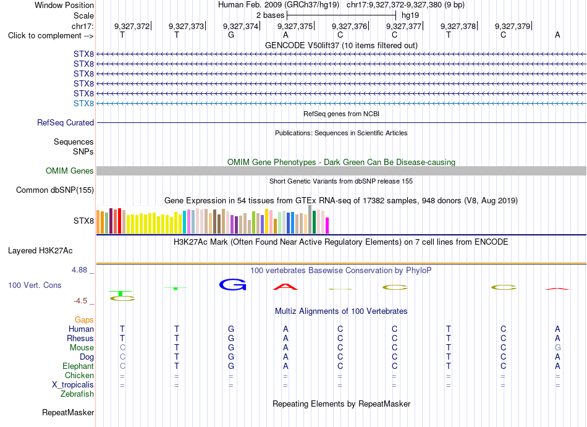Click the Rhesus alignment row label
Screen dimensions: 587x427
pyautogui.click(x=80, y=338)
